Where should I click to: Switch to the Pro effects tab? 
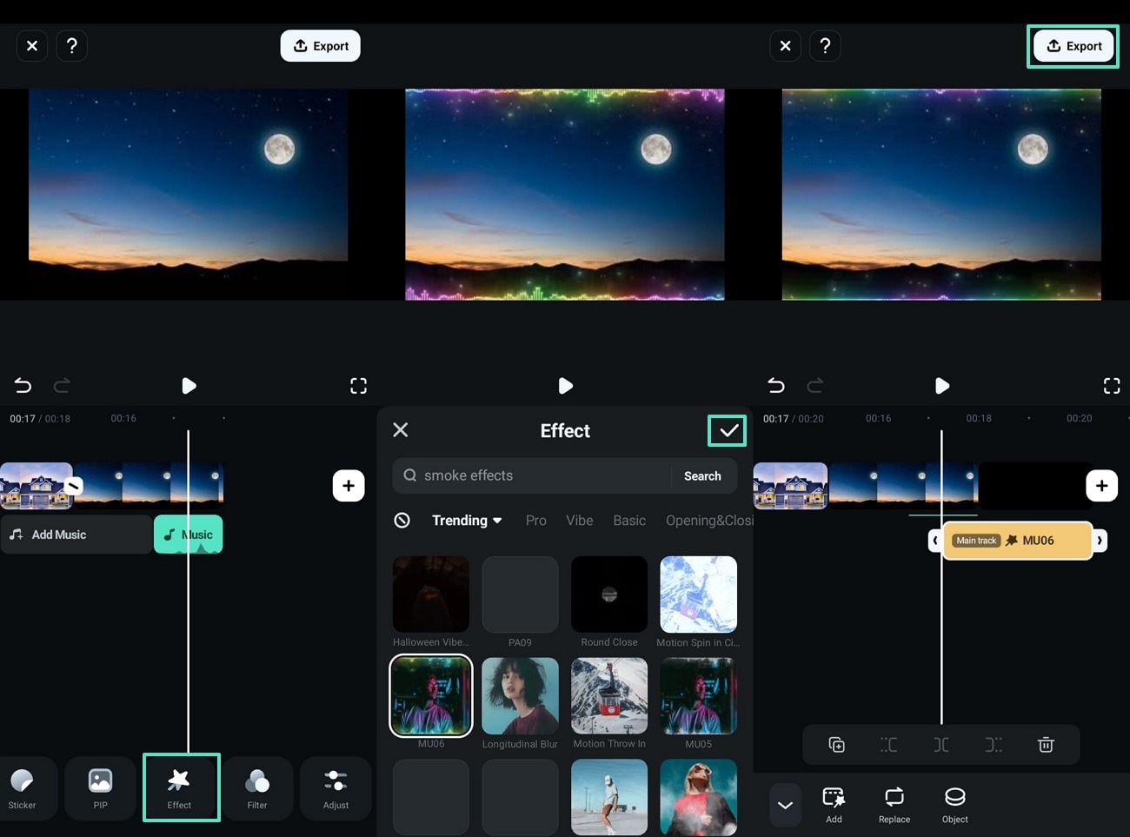pos(536,521)
